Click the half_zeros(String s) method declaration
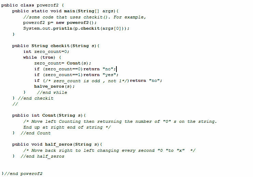This screenshot has width=253, height=177. [x=57, y=145]
